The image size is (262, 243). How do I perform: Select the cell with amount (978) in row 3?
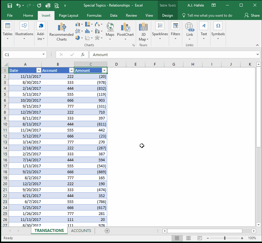(x=91, y=82)
